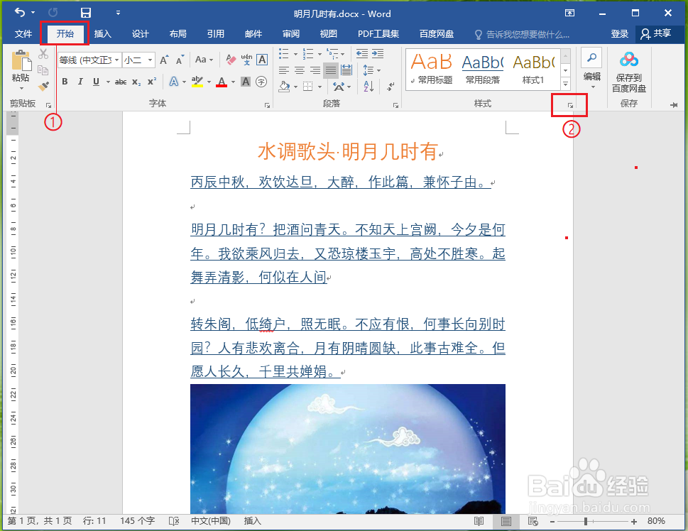The height and width of the screenshot is (531, 688).
Task: Click the Save floppy disk icon
Action: pyautogui.click(x=86, y=13)
